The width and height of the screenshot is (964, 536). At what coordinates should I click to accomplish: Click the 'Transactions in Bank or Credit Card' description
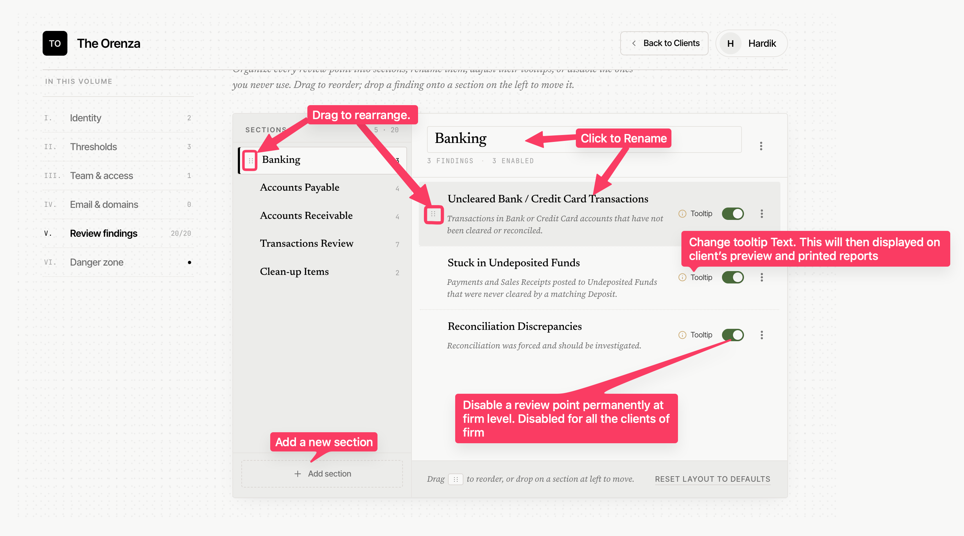point(555,224)
